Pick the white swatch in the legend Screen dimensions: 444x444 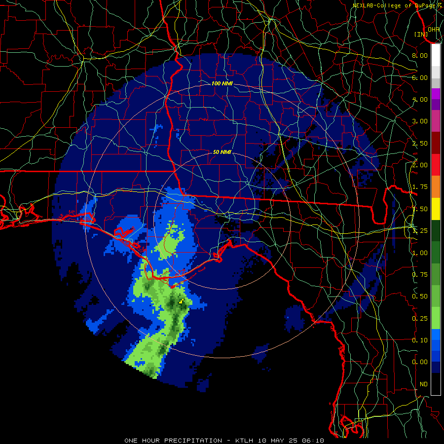coord(436,55)
